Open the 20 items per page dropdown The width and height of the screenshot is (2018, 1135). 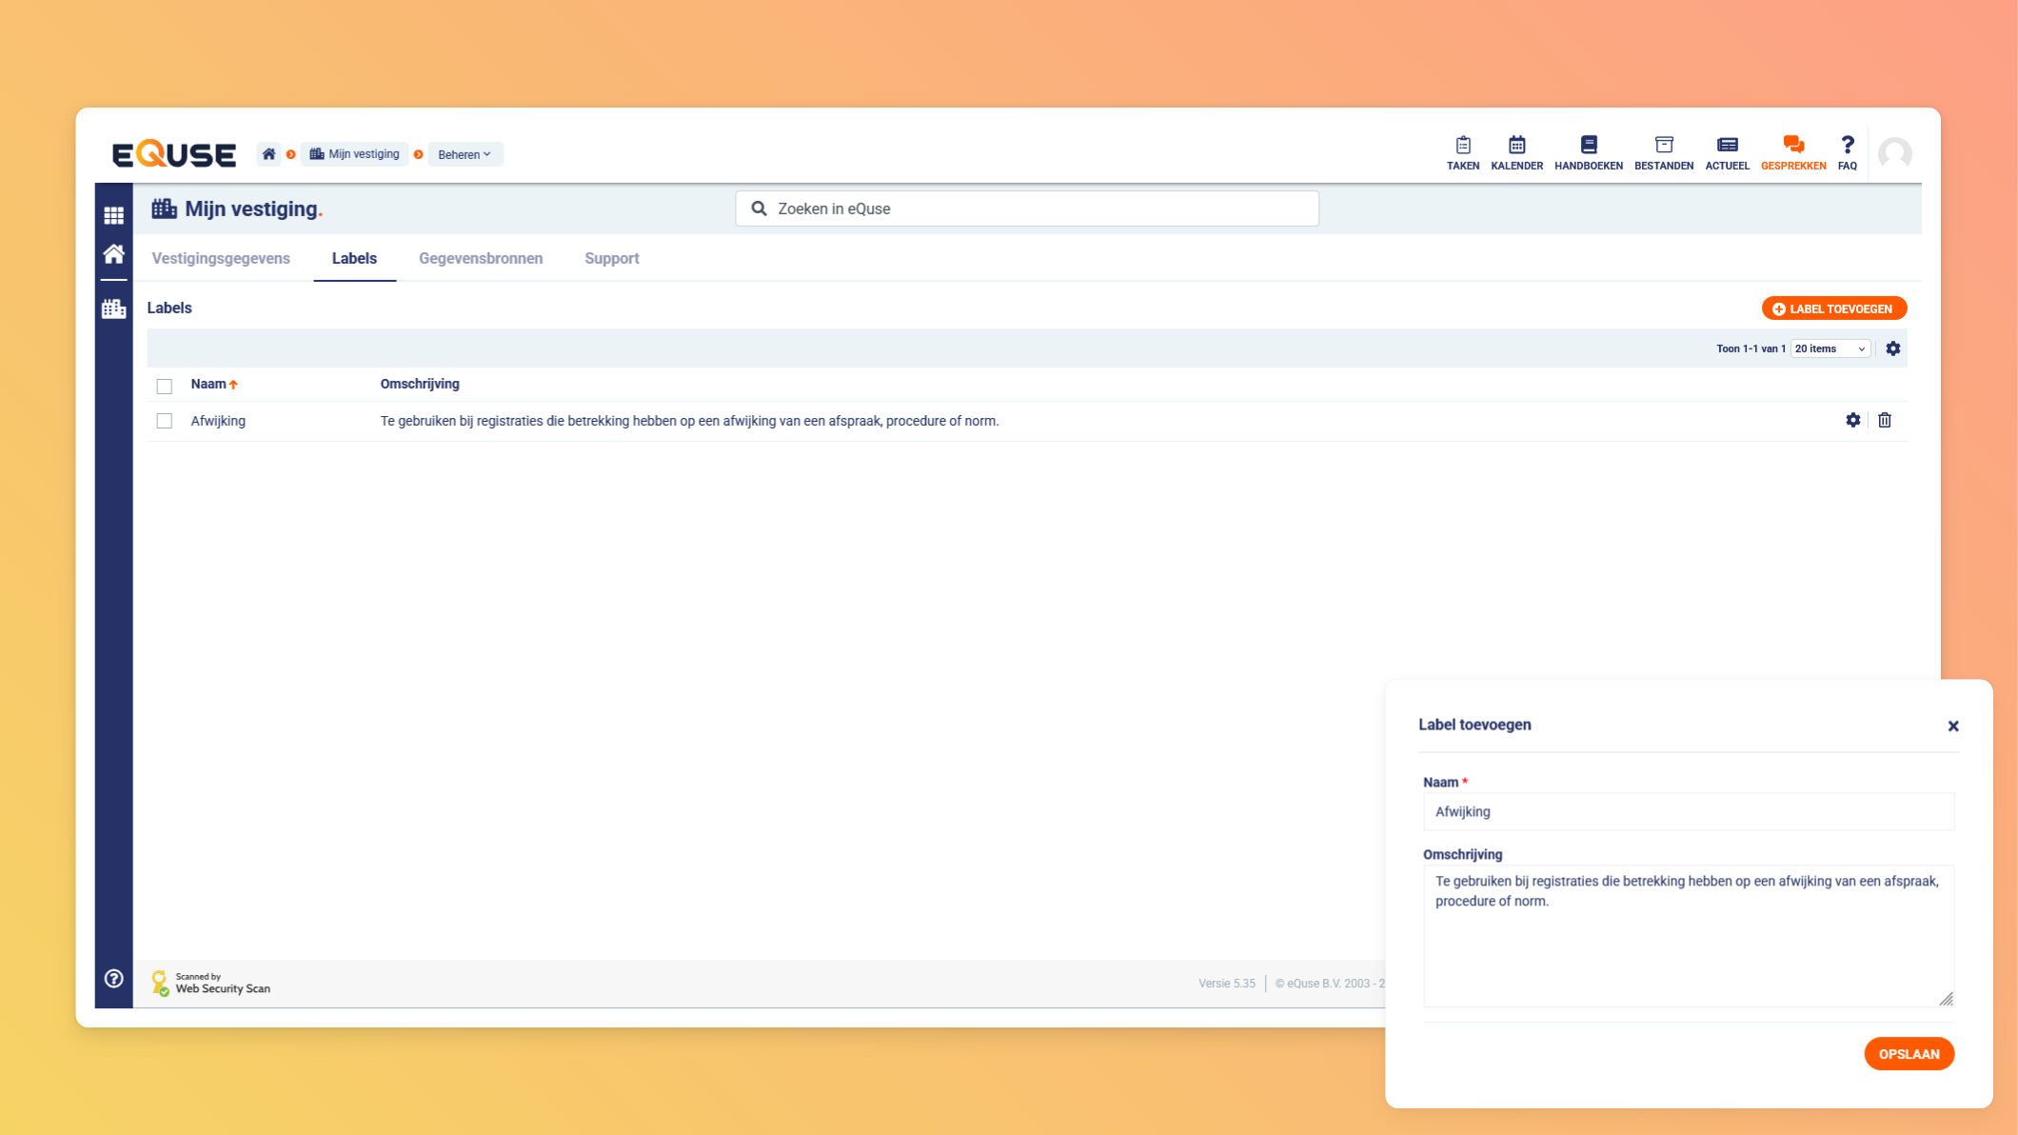coord(1830,348)
